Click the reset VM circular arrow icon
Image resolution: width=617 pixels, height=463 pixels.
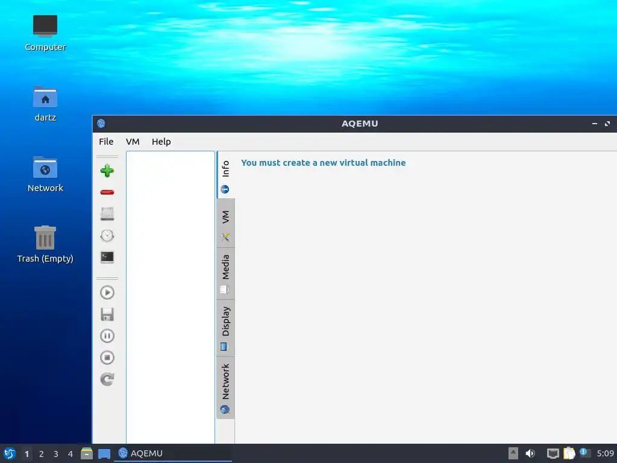pyautogui.click(x=107, y=379)
